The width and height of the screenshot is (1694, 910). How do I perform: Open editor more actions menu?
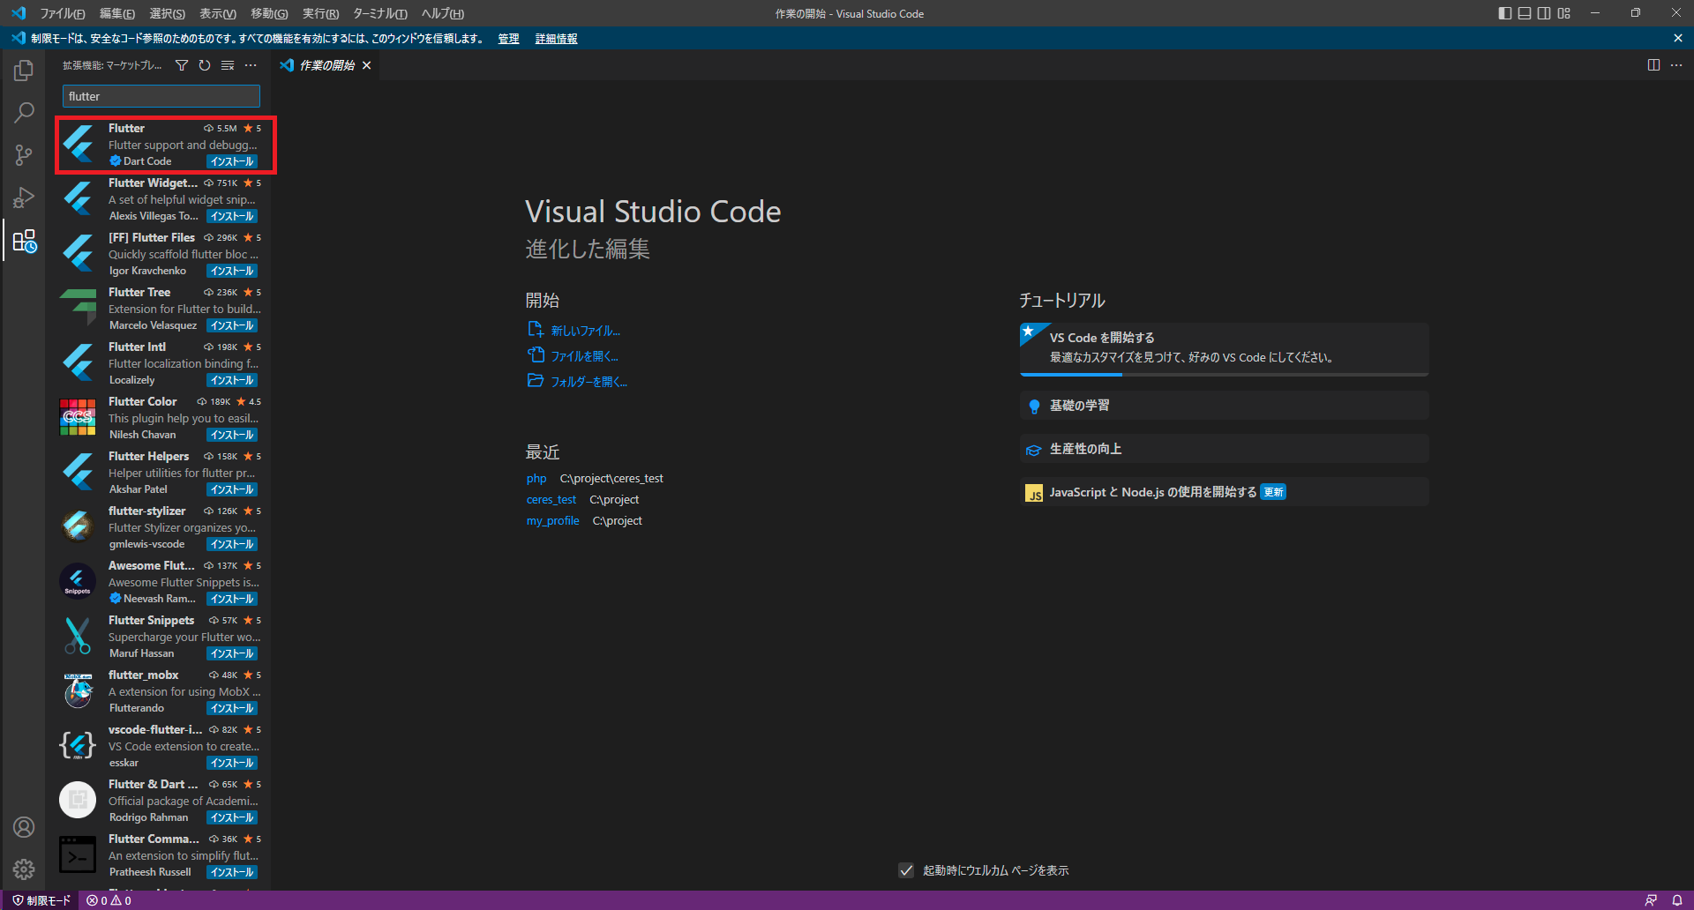click(x=1676, y=65)
